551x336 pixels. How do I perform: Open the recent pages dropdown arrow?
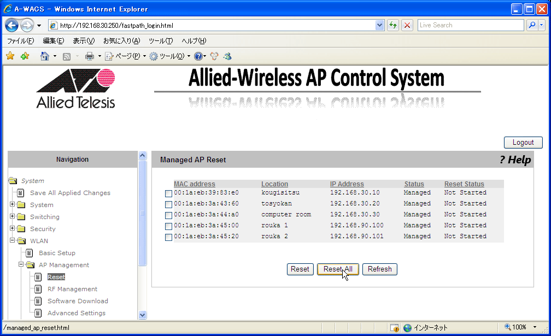coord(39,26)
